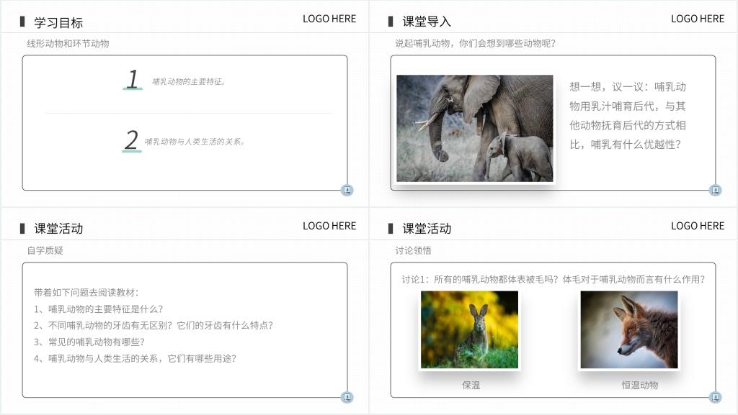738x415 pixels.
Task: Click LOGO HERE on the 学习目标 slide
Action: pos(329,19)
